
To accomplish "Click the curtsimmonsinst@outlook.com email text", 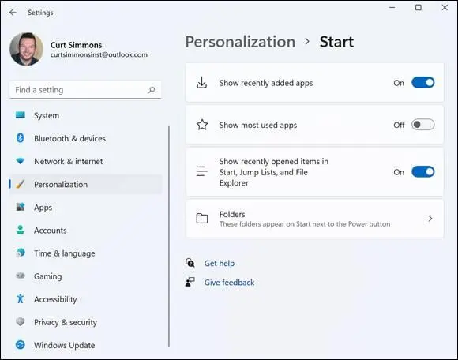I will [x=99, y=55].
